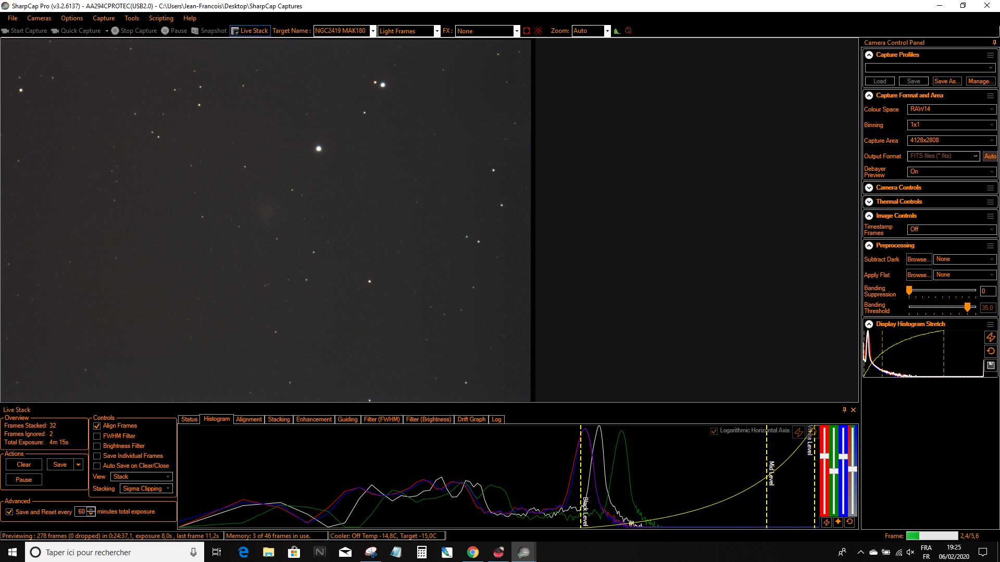Screen dimensions: 1000x562
Task: Click the Snapshot camera icon
Action: point(195,31)
